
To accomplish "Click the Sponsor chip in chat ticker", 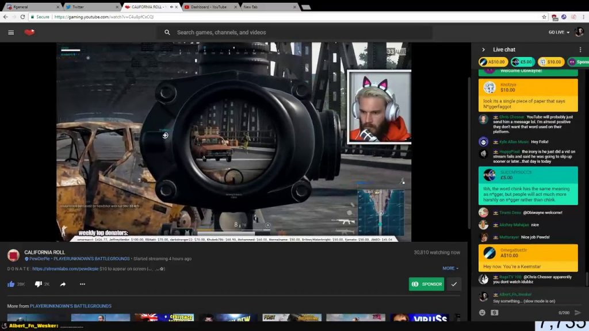I will coord(579,62).
